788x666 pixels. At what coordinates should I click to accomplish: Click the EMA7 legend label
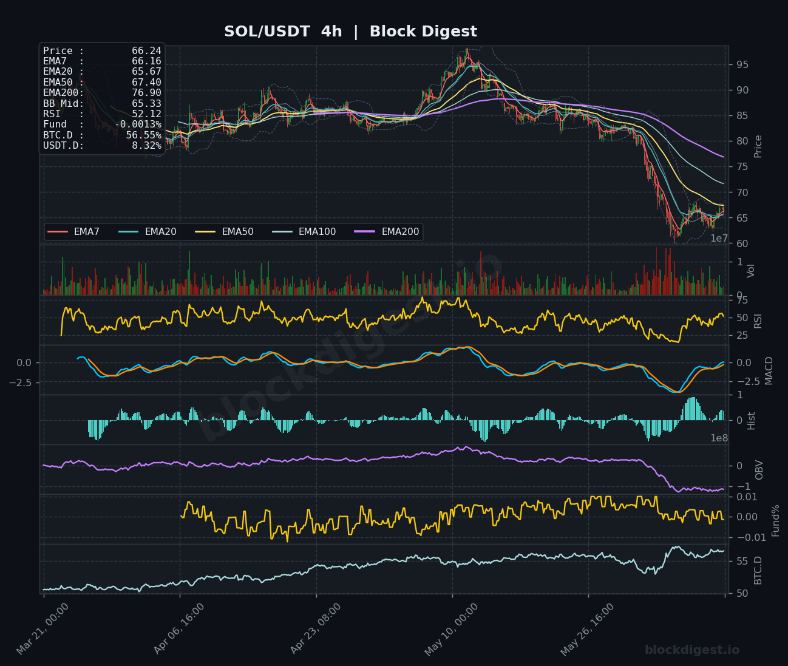pyautogui.click(x=87, y=232)
